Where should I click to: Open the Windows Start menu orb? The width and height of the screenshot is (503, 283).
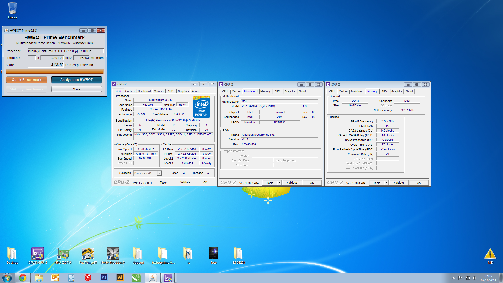click(7, 278)
